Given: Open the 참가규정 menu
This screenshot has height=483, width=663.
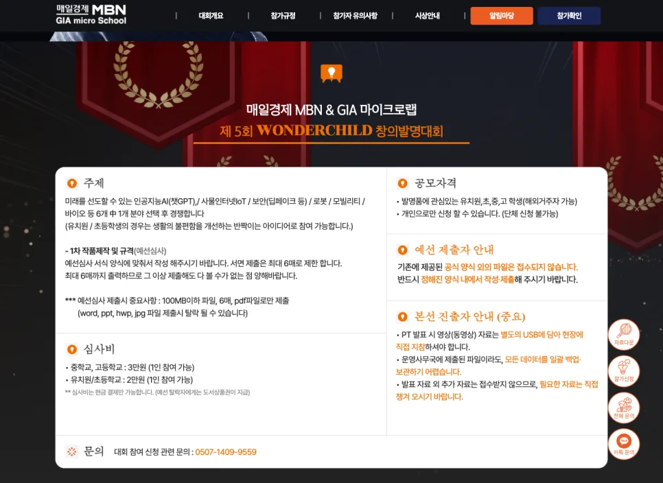Looking at the screenshot, I should point(283,16).
